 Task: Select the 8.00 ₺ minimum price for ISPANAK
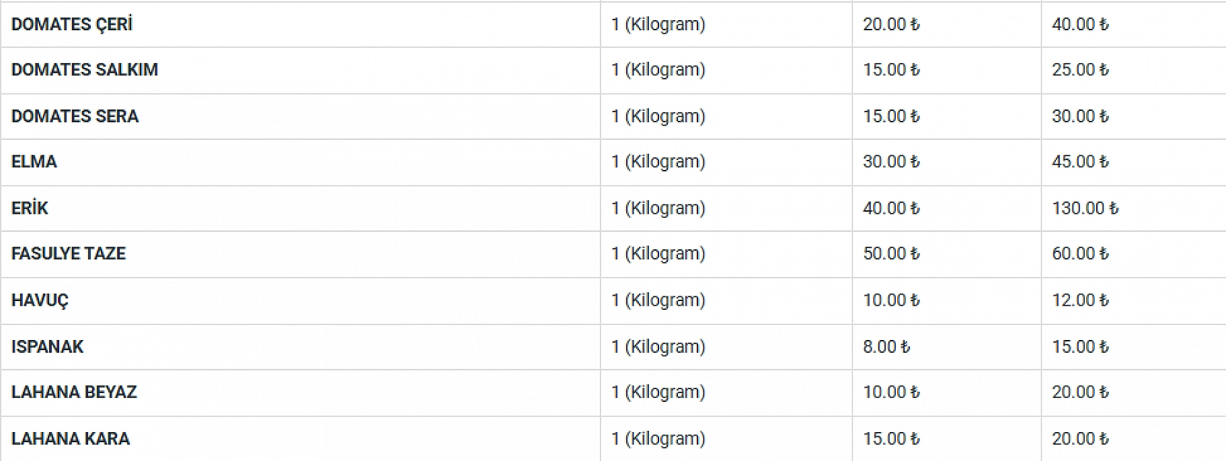[x=886, y=347]
